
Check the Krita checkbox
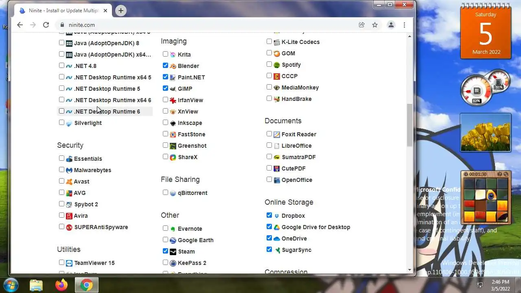(165, 54)
